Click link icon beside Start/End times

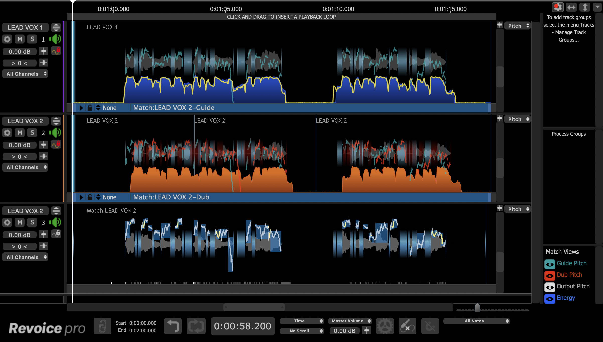tap(102, 326)
